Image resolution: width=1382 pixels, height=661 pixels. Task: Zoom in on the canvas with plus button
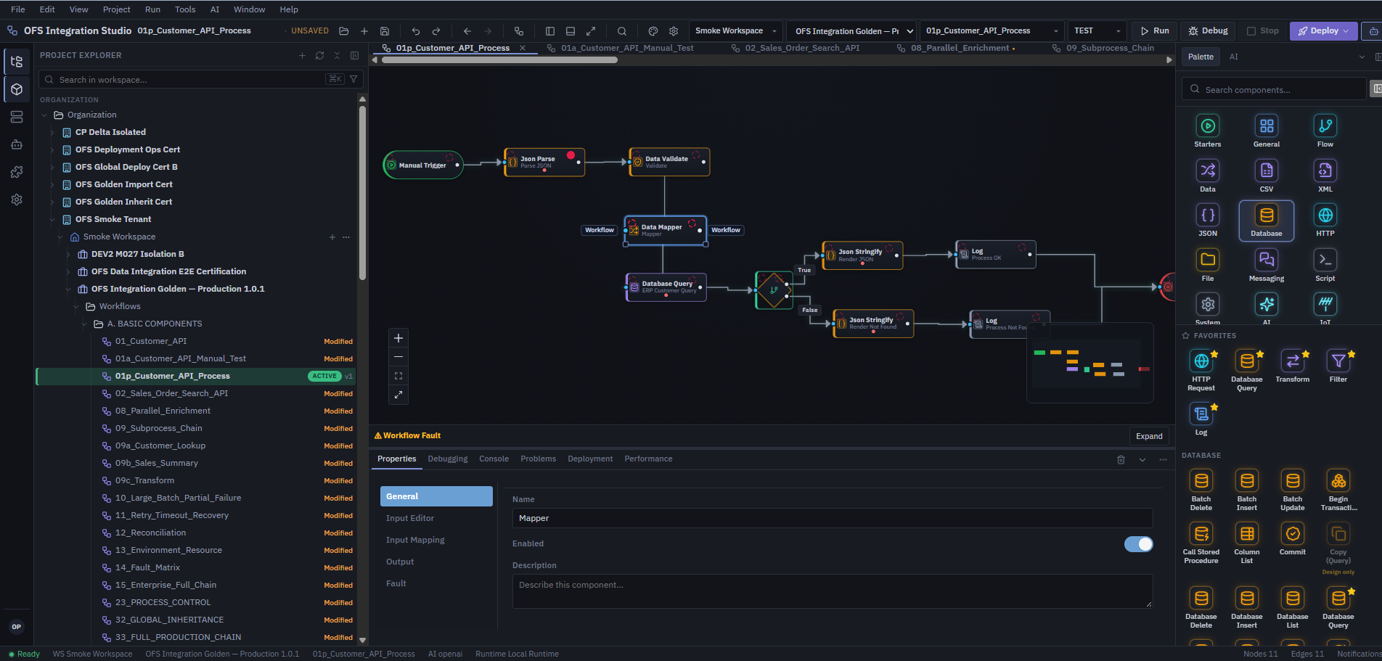398,338
